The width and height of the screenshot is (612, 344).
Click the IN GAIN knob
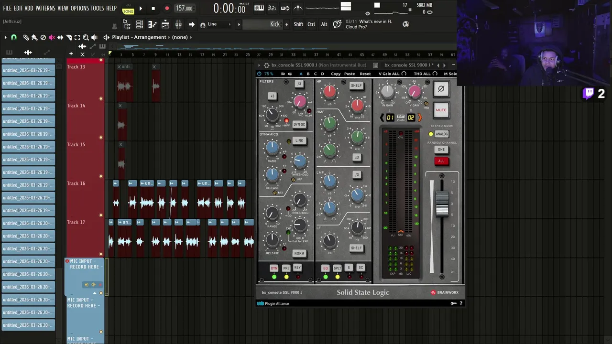tap(387, 91)
